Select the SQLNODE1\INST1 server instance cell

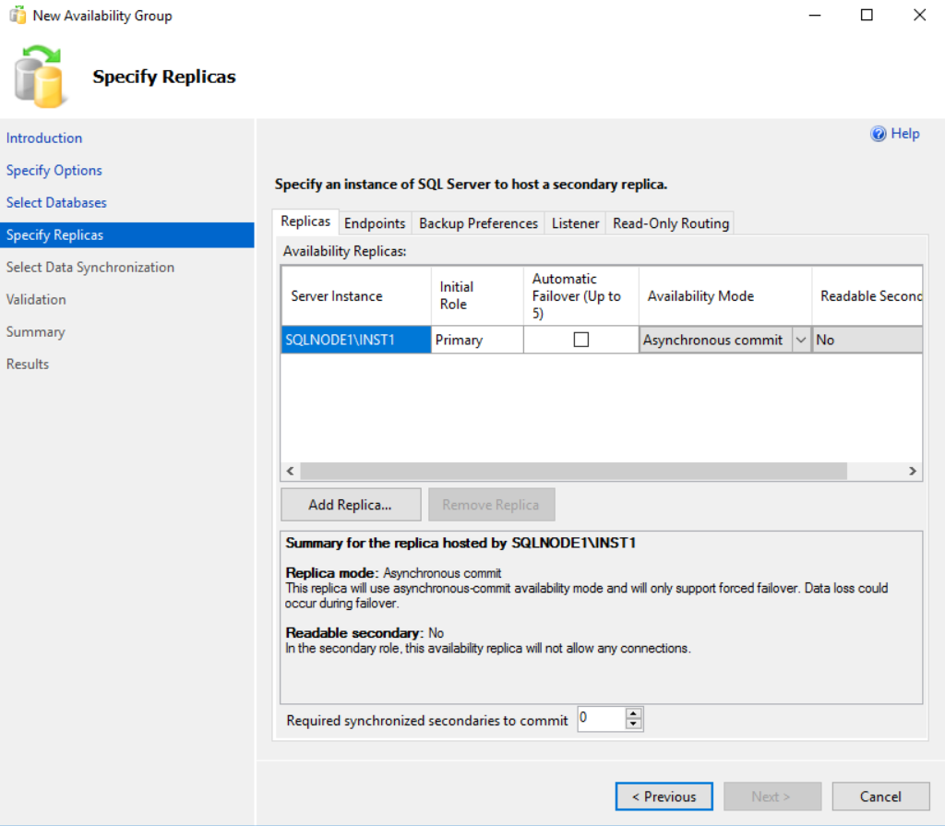pyautogui.click(x=355, y=340)
